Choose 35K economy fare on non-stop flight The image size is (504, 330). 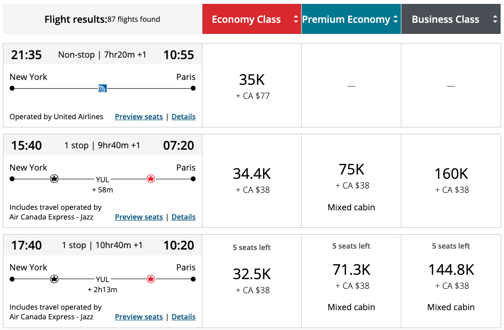252,86
